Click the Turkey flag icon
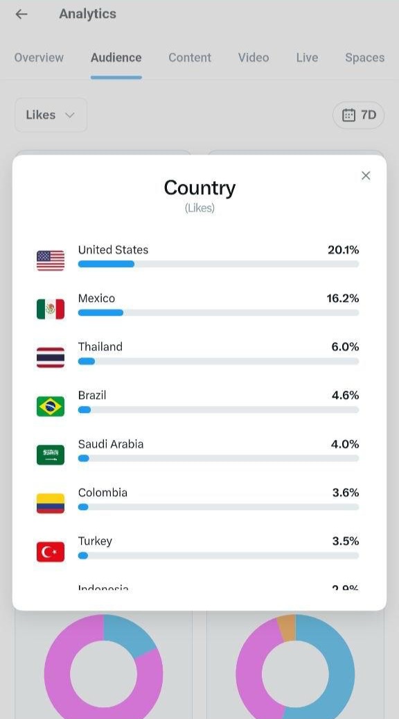Screen dimensions: 399x719 point(51,552)
